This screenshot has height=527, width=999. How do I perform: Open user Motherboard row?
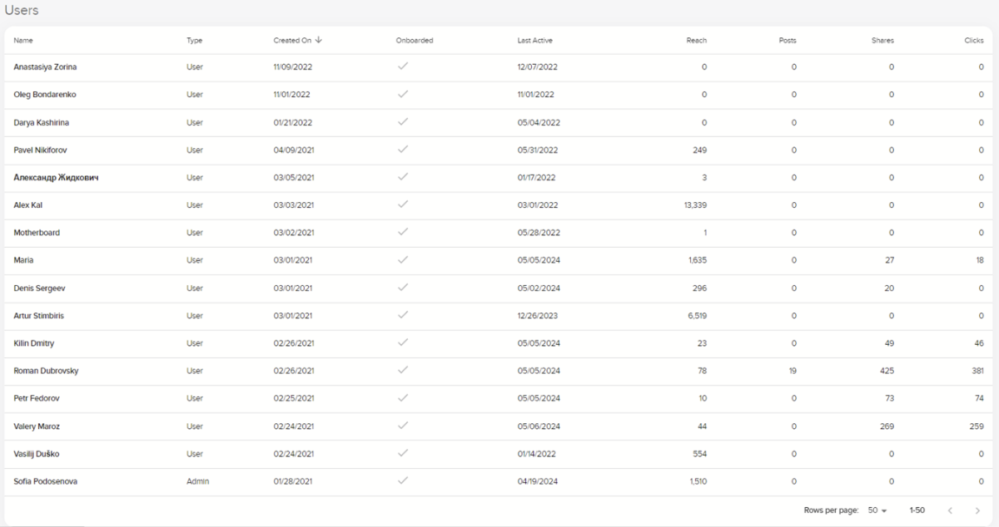[x=37, y=233]
